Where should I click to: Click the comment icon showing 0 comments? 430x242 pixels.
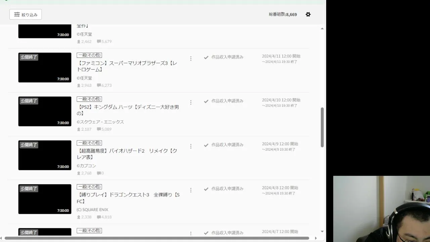[x=99, y=173]
